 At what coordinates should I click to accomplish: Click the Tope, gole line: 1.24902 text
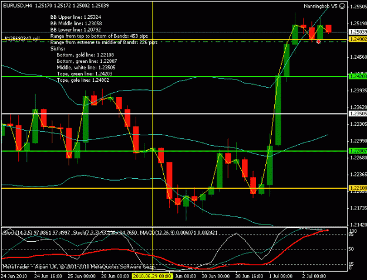83,80
